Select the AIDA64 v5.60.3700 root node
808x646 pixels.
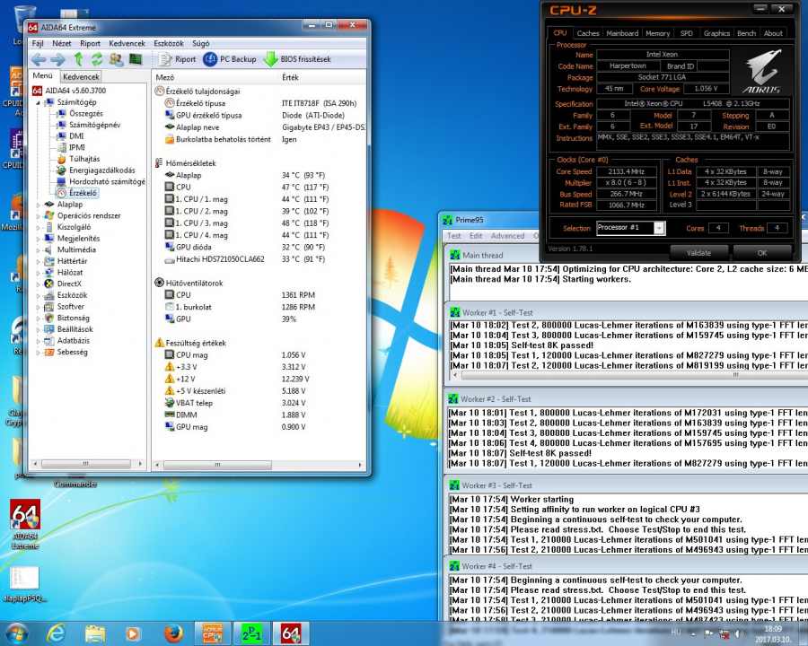[69, 91]
